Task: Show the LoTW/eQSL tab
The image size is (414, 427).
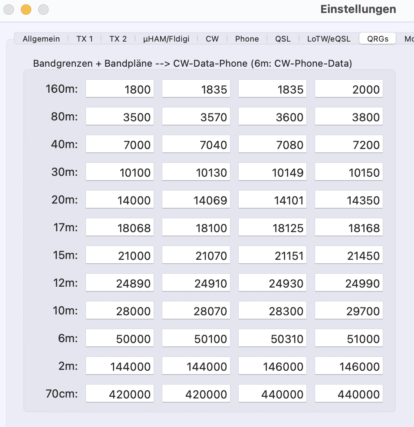Action: coord(329,39)
